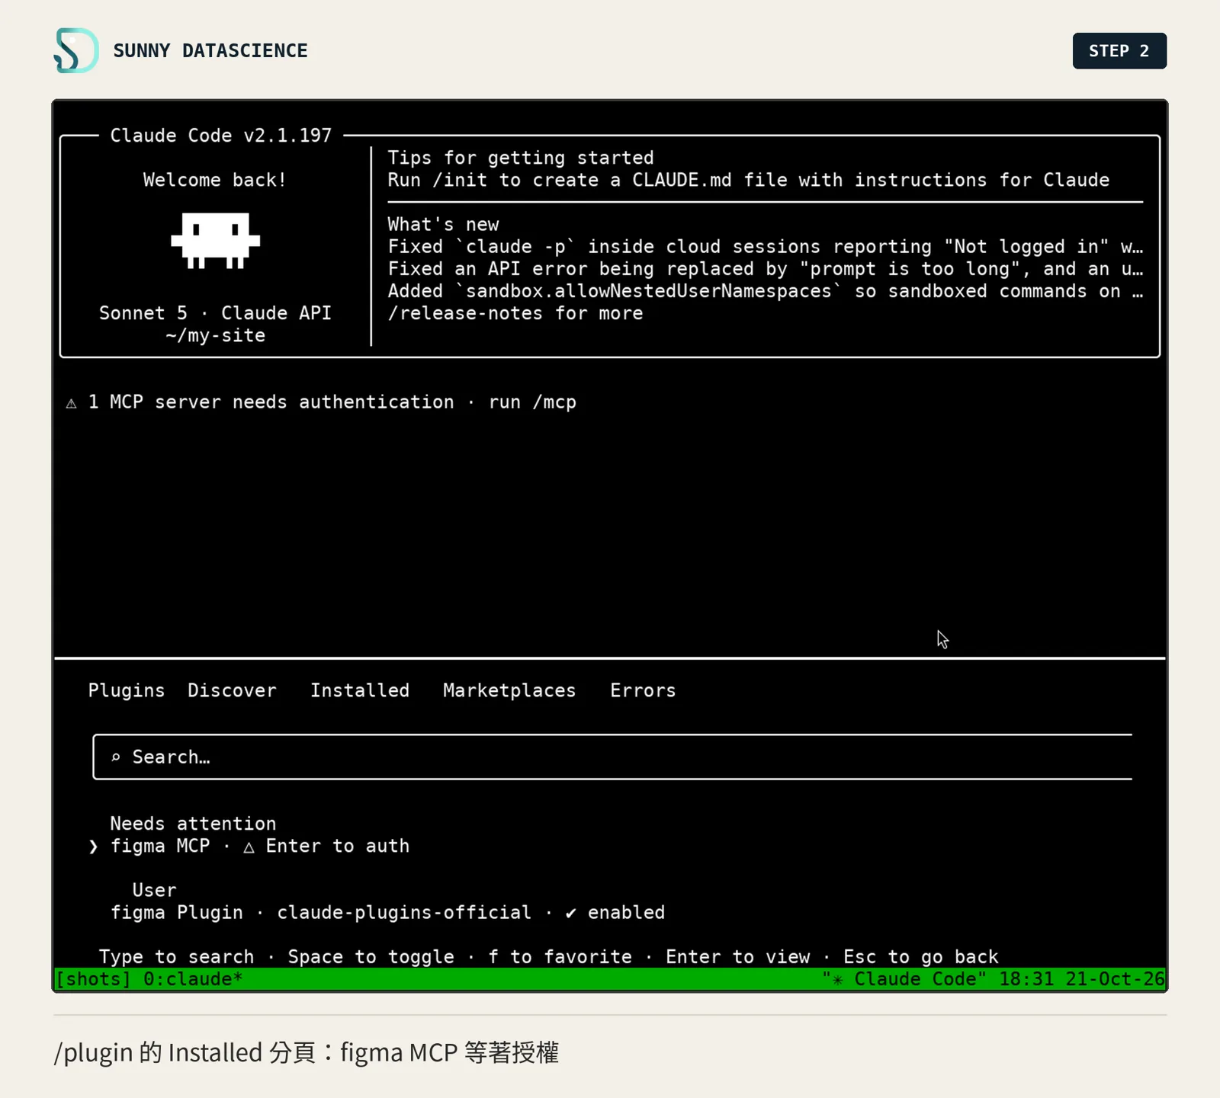This screenshot has width=1220, height=1098.
Task: Click the 'run /mcp' hint text
Action: [x=532, y=402]
